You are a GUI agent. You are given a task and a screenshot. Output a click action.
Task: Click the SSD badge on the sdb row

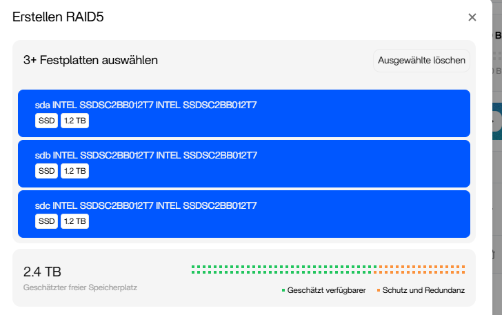pyautogui.click(x=46, y=171)
